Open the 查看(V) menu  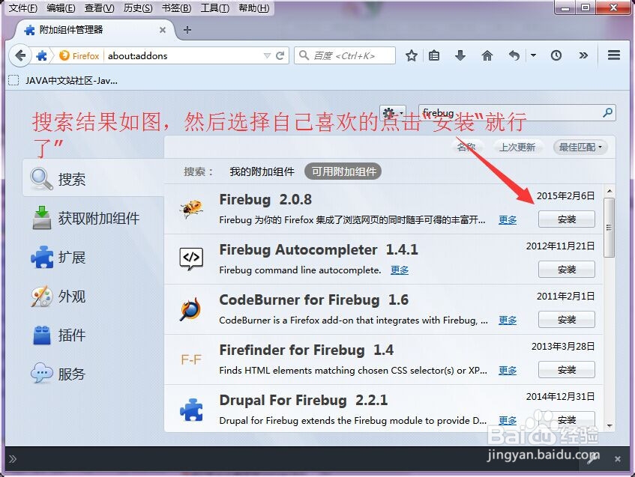click(x=99, y=8)
